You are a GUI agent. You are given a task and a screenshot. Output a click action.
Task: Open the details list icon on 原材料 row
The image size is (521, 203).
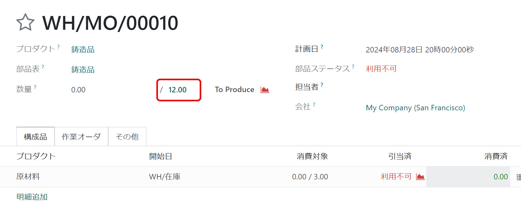point(518,177)
